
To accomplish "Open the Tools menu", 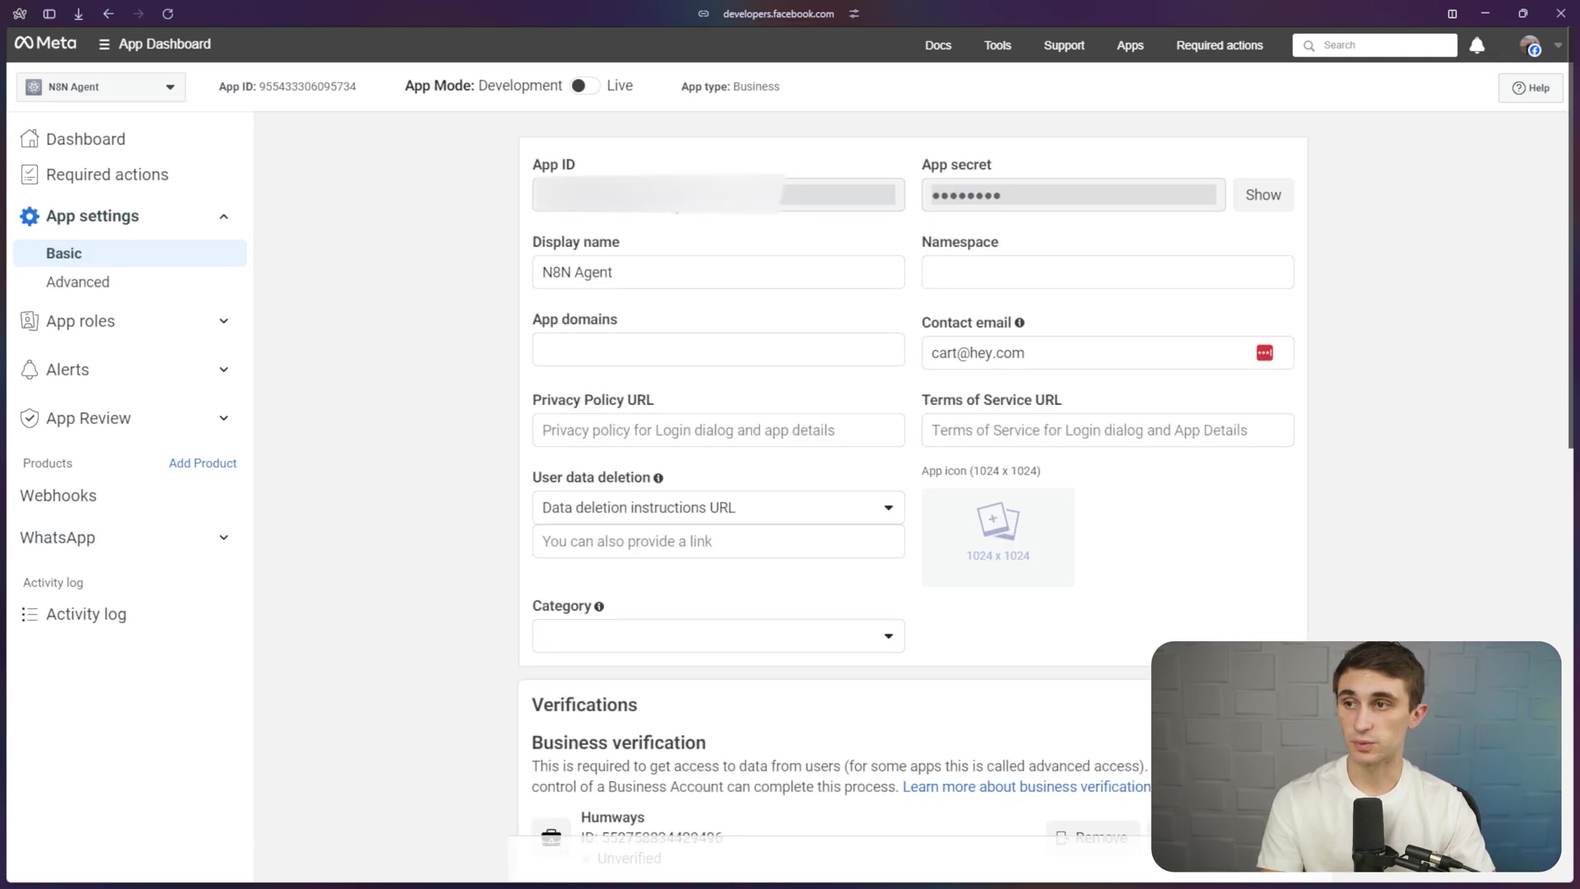I will (x=997, y=45).
